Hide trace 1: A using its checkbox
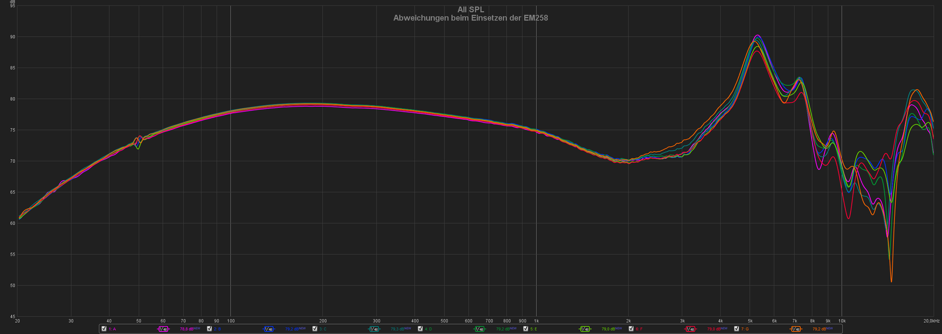The height and width of the screenshot is (334, 942). (x=104, y=329)
